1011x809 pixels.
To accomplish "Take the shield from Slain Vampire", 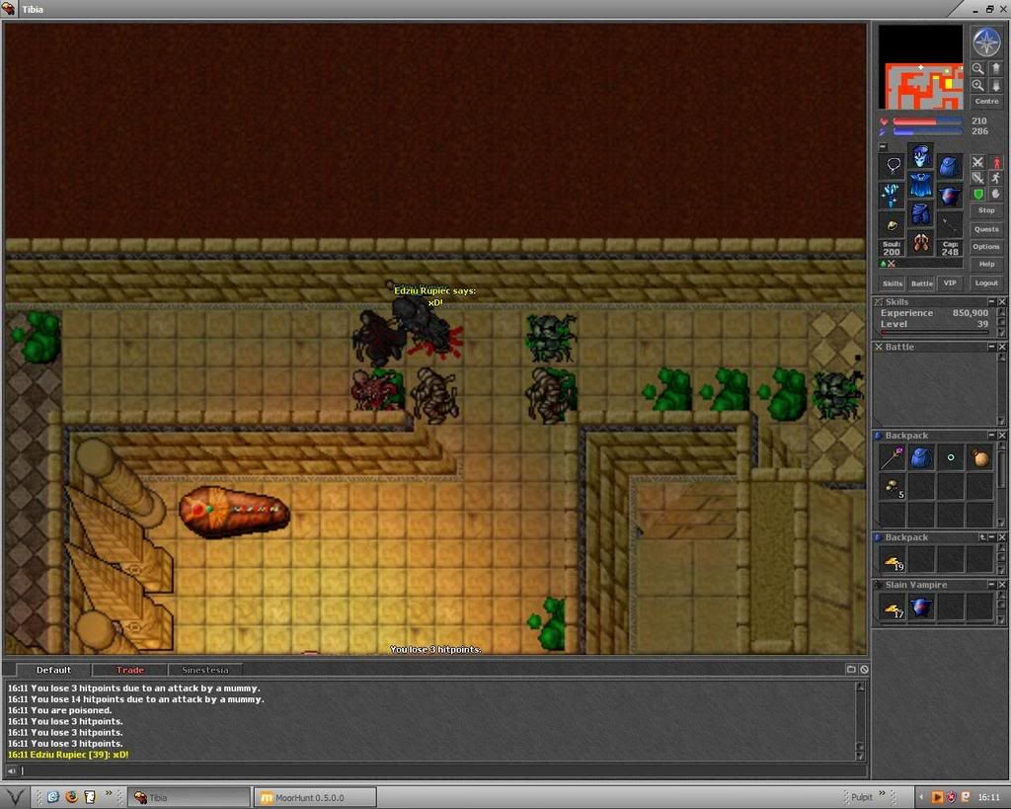I will pyautogui.click(x=921, y=607).
